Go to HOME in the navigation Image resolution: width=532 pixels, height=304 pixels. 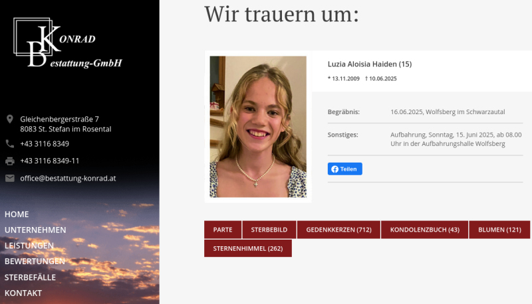(x=17, y=214)
